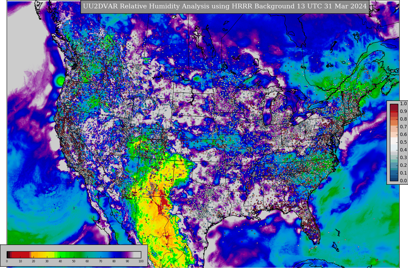Pick the orange segment between 0.7 and 0.8
Viewport: 408px width, 268px height.
click(x=394, y=123)
